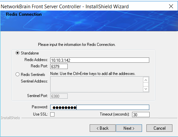Click the Sentinel Address scroll down arrow

(146, 89)
